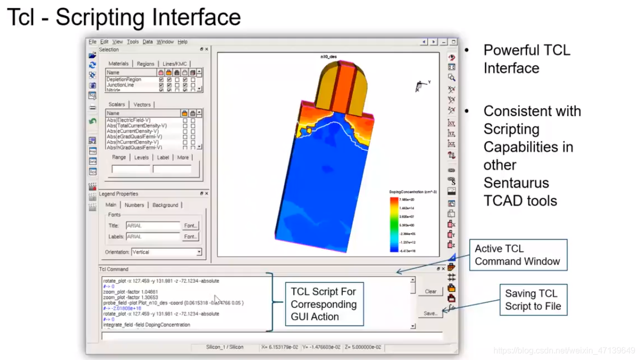Click Font... button beside Labels field
640x360 pixels.
coord(190,236)
